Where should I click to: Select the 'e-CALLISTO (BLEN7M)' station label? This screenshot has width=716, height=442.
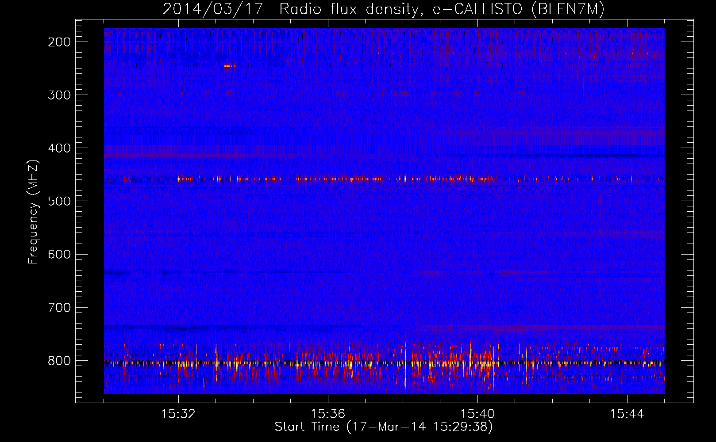coord(519,9)
